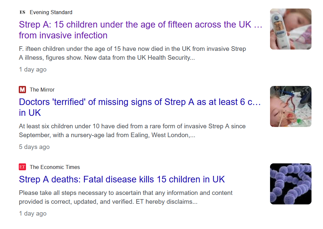Click The Economic Times ET favicon
The image size is (323, 229).
[x=22, y=167]
